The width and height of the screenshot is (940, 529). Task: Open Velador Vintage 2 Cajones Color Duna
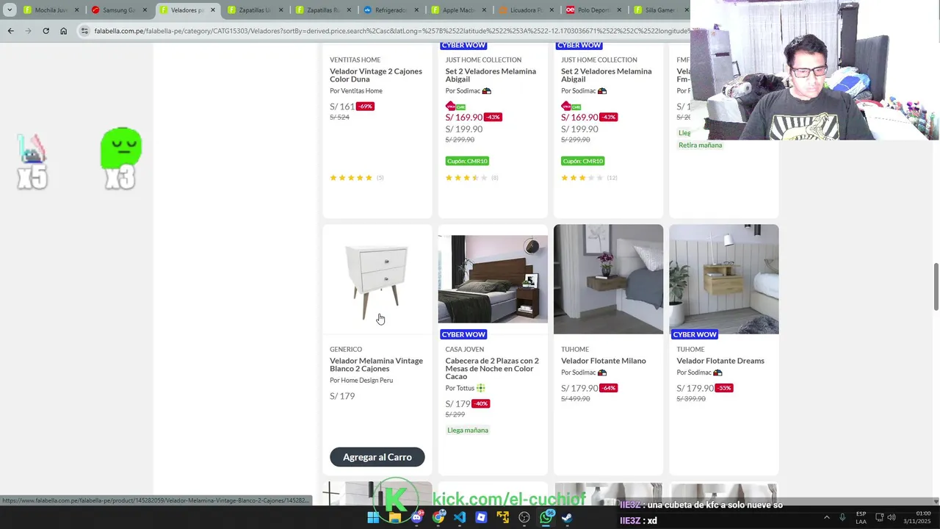376,75
